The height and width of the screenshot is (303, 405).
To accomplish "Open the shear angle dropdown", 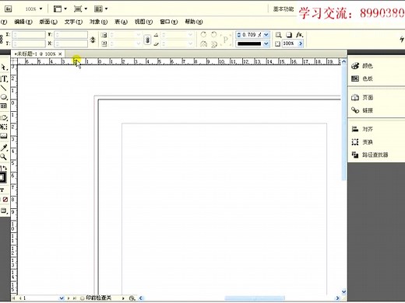I will coord(190,44).
